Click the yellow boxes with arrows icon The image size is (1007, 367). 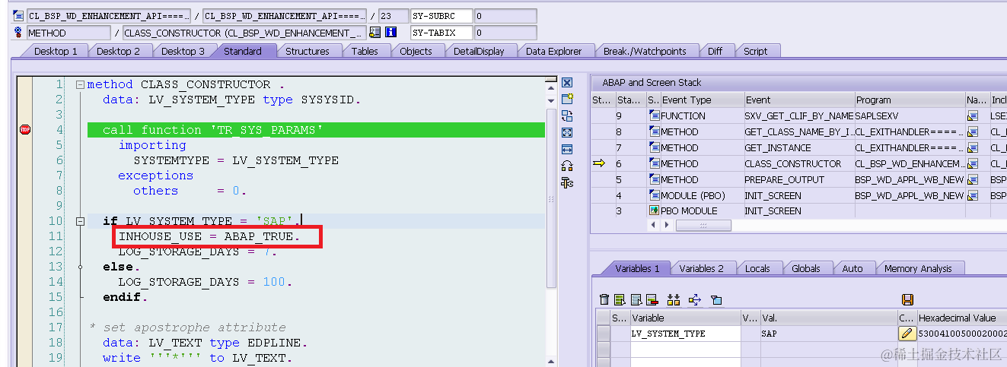[673, 300]
